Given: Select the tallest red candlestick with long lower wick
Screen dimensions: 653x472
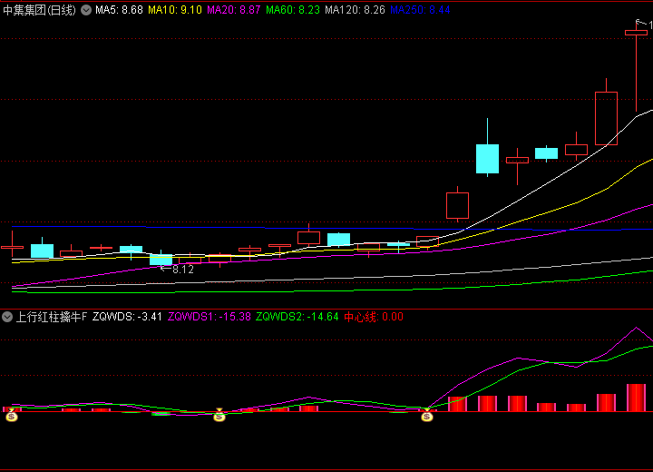Looking at the screenshot, I should 636,66.
